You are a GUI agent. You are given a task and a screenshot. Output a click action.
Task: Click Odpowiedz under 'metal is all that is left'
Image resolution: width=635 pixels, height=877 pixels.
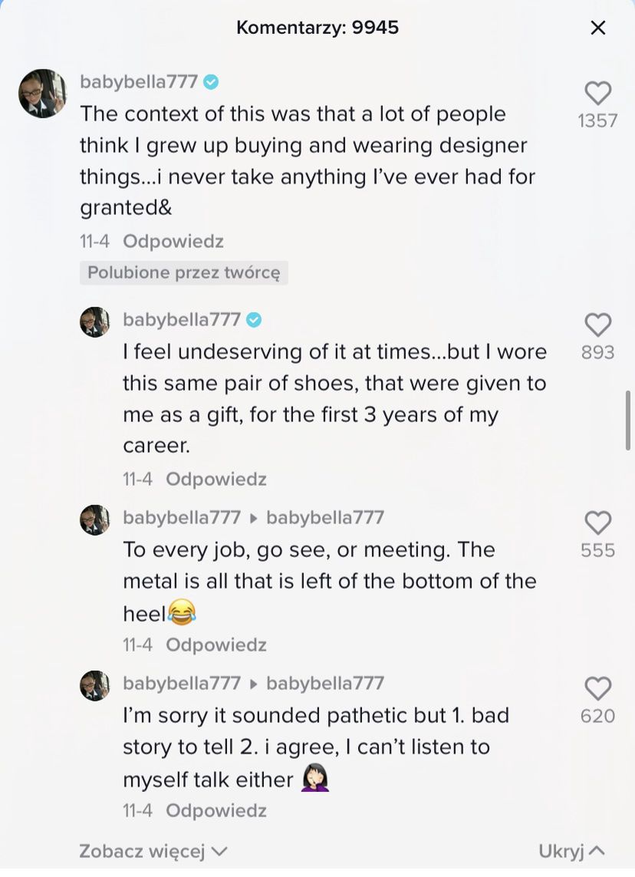[216, 645]
